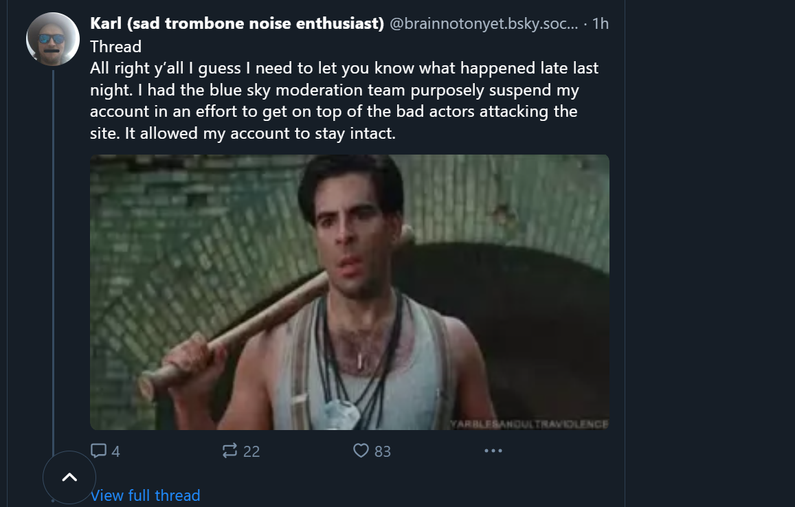Click the 'Thread' label under the author name
The image size is (795, 507).
[115, 47]
